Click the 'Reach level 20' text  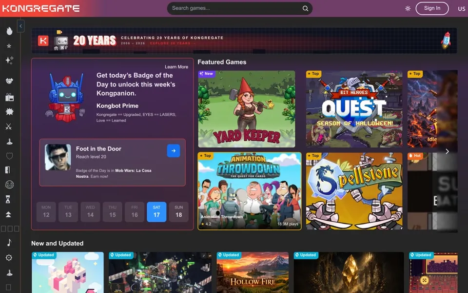pyautogui.click(x=91, y=157)
